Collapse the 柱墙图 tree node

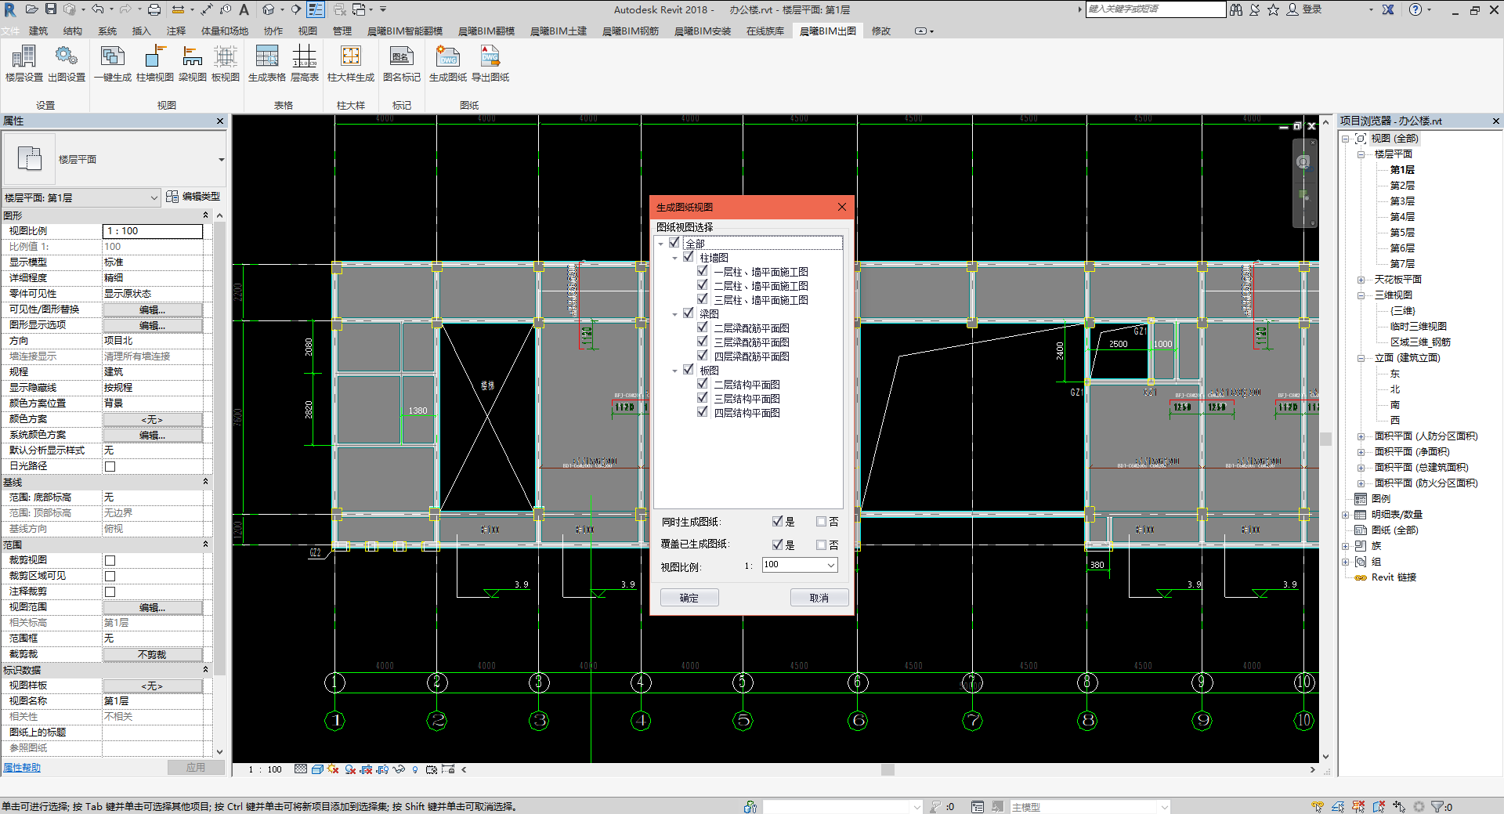[674, 258]
